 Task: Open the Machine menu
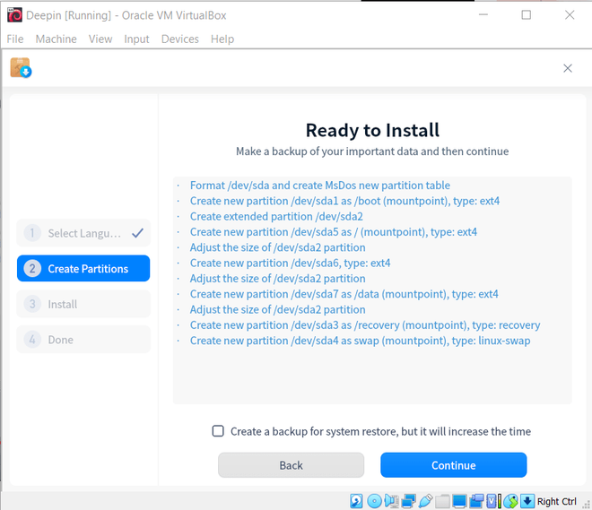click(x=57, y=39)
